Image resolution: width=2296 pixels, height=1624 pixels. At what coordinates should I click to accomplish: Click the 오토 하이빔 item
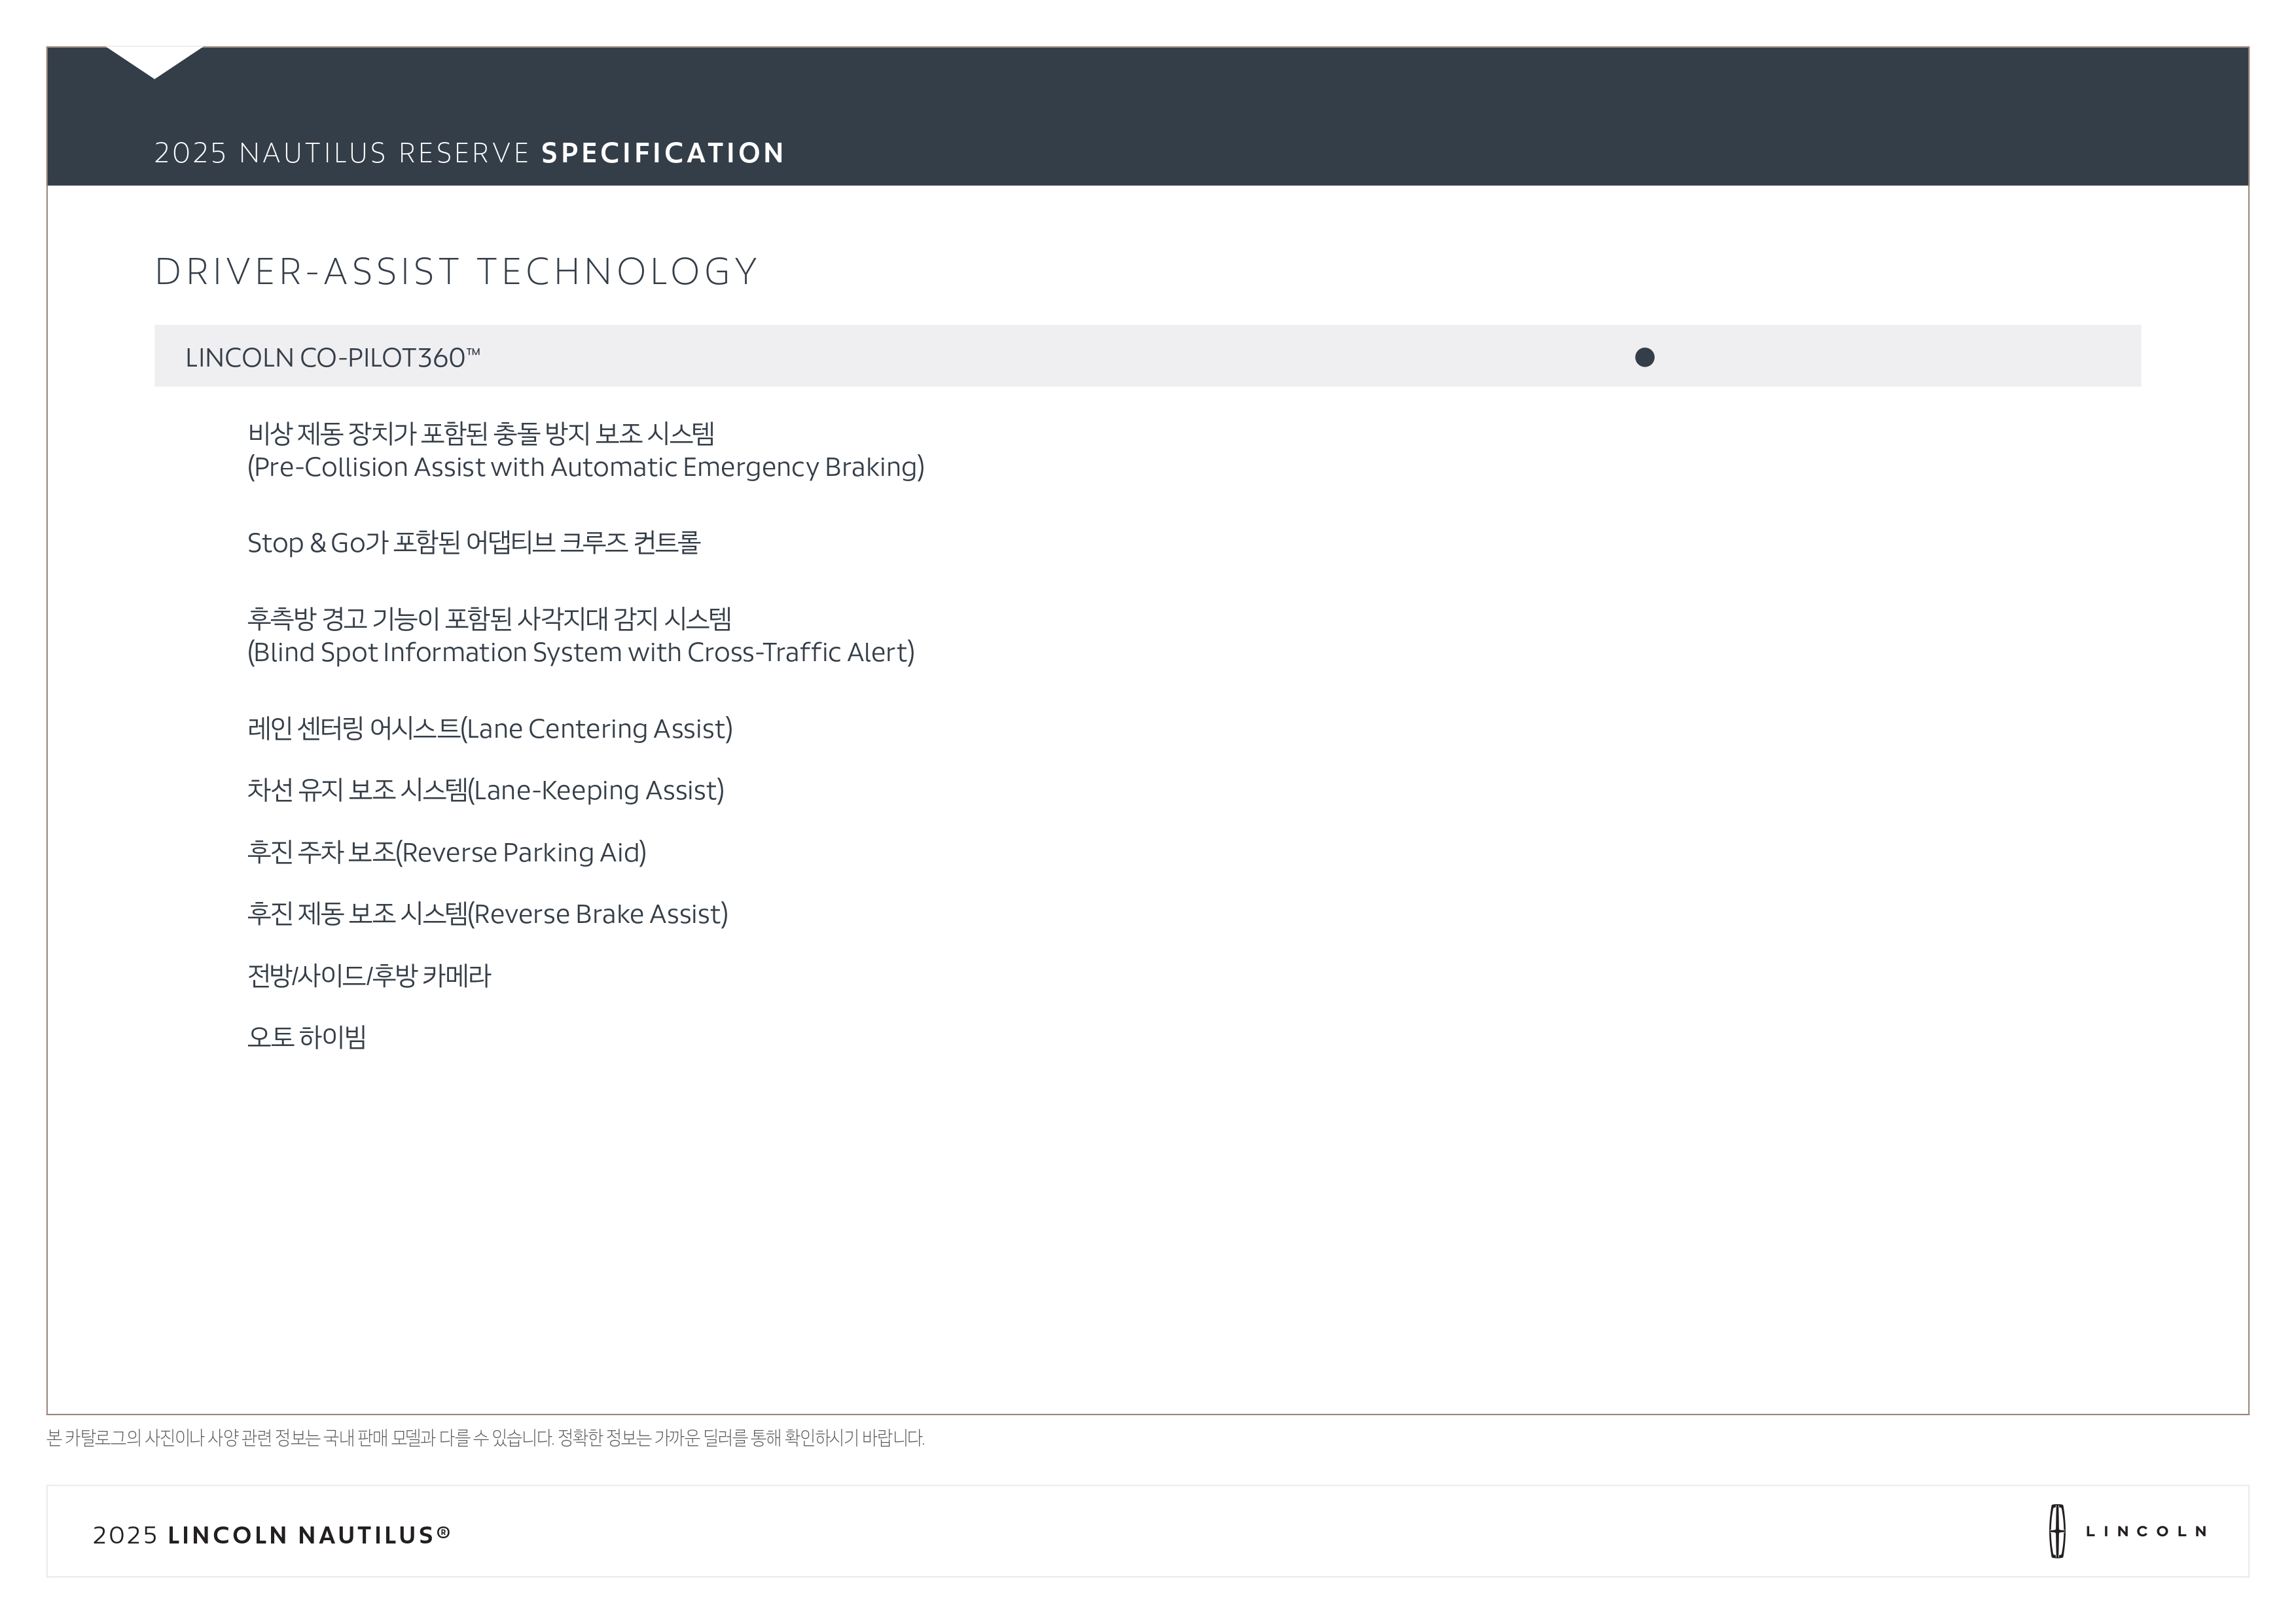[306, 1037]
